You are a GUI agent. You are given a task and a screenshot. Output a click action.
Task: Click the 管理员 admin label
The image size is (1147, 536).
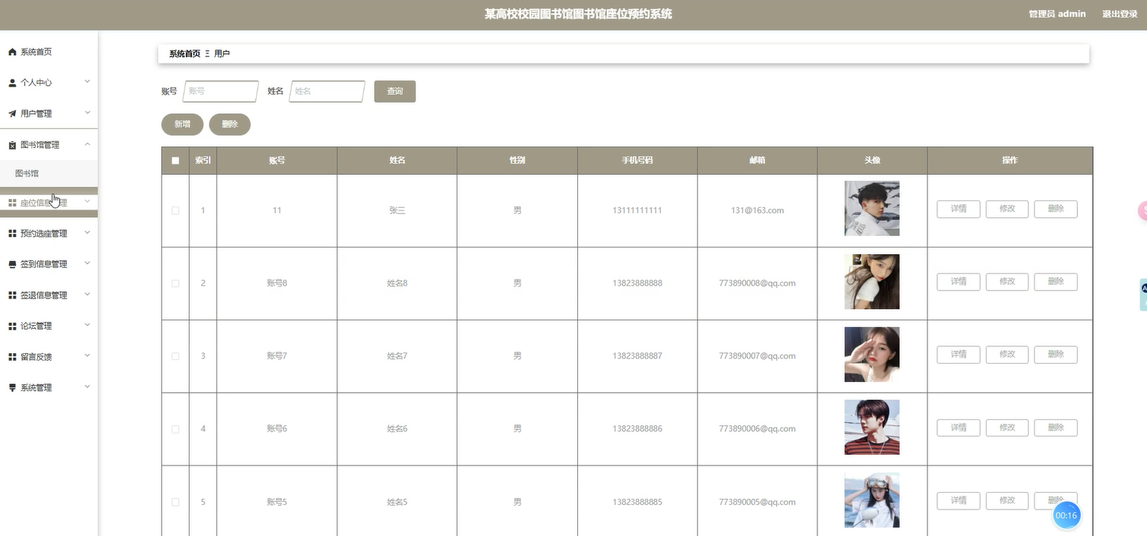pos(1057,14)
